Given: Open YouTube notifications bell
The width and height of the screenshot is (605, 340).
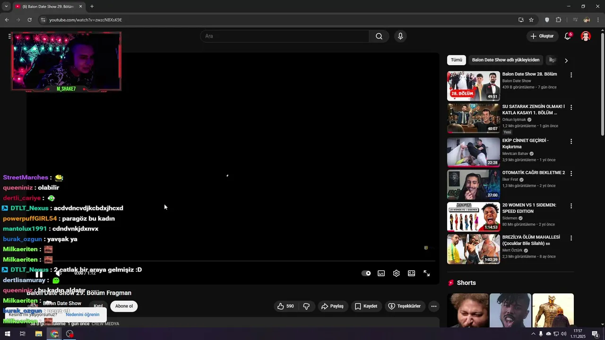Looking at the screenshot, I should point(568,36).
